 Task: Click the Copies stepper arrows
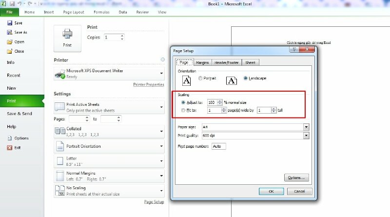pyautogui.click(x=122, y=38)
